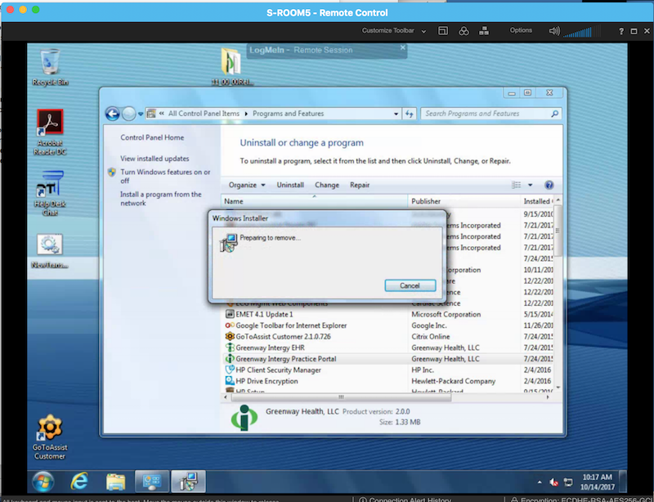Click the tray volume muted icon
This screenshot has height=502, width=654.
(554, 482)
